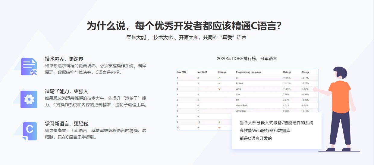Click green up arrow in C row
374x165 pixels.
point(219,78)
